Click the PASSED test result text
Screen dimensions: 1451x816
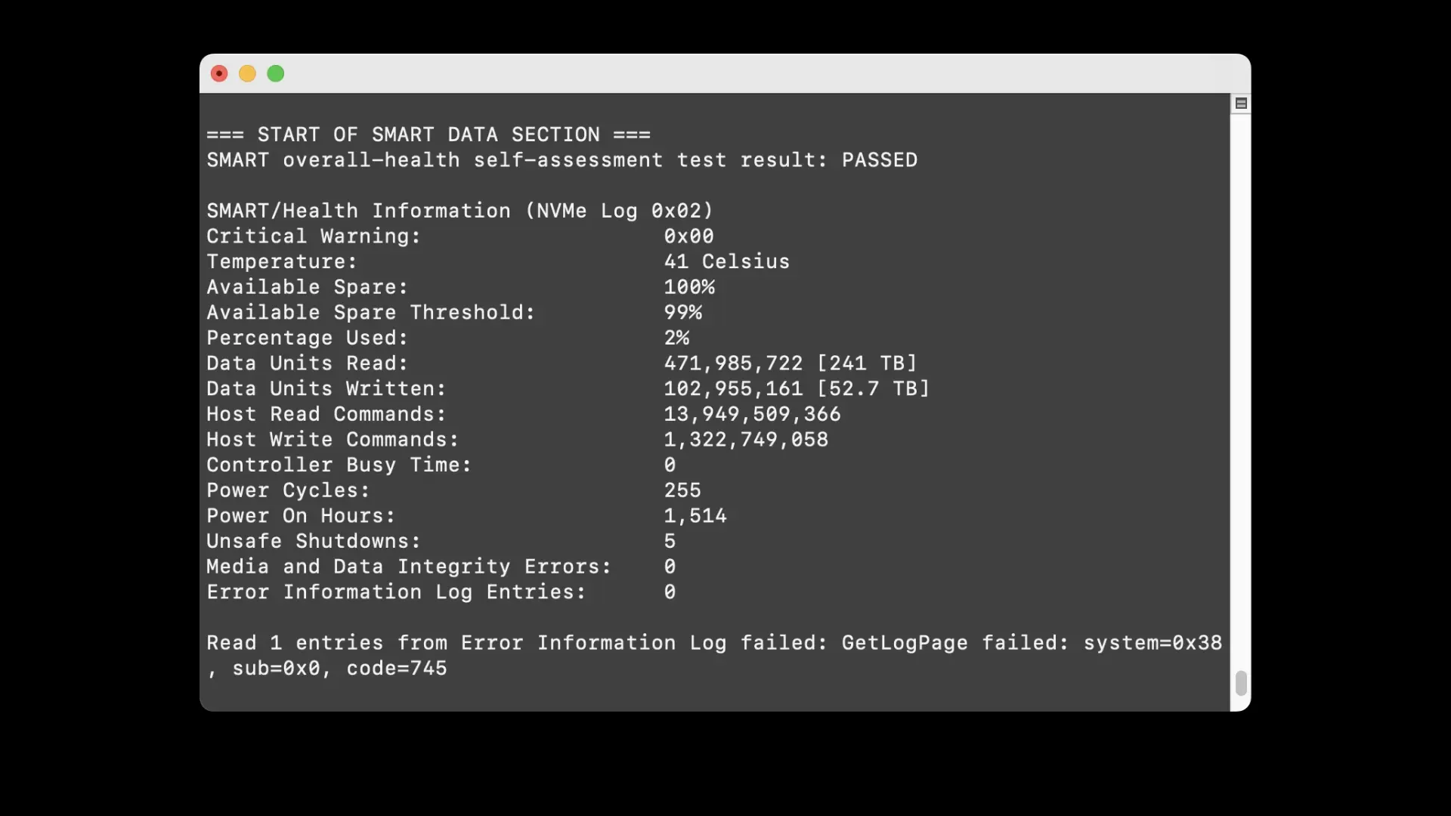click(880, 160)
